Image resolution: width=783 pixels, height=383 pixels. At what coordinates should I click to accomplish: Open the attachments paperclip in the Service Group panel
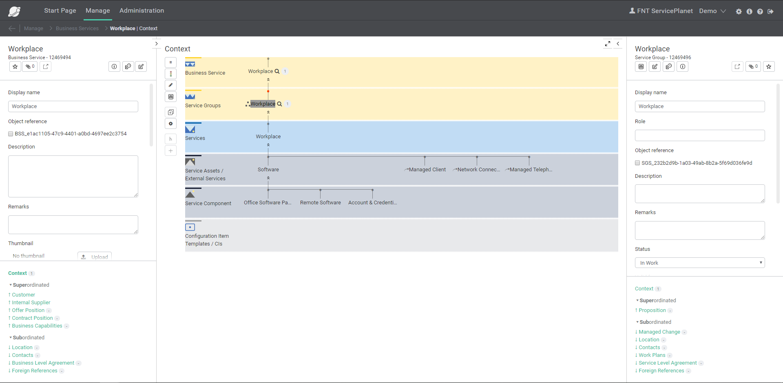click(753, 66)
